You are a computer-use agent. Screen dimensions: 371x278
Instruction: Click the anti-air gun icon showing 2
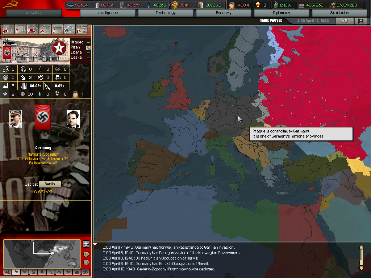pyautogui.click(x=23, y=77)
